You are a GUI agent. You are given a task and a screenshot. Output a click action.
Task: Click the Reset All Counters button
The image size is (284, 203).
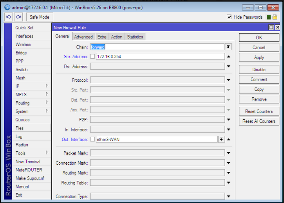(259, 121)
